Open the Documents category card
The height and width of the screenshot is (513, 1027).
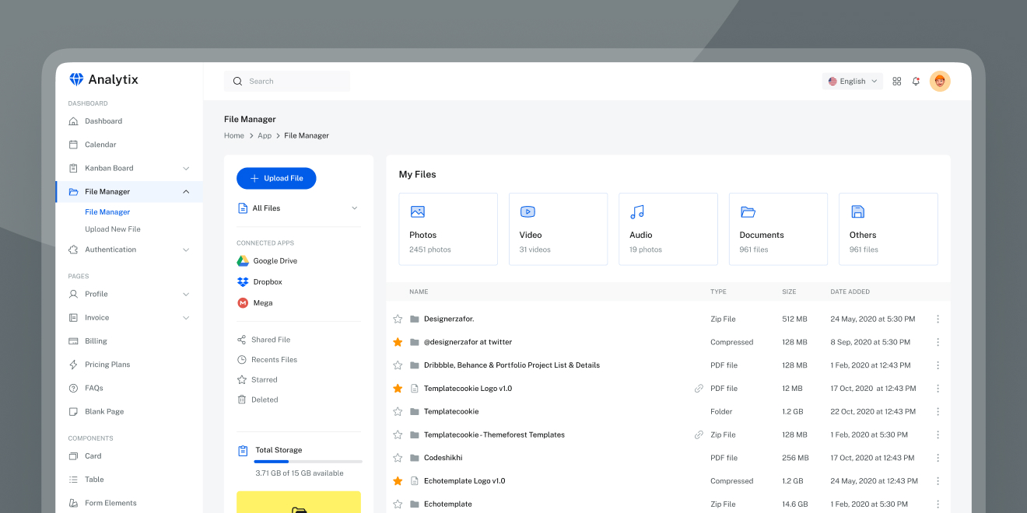pos(778,229)
